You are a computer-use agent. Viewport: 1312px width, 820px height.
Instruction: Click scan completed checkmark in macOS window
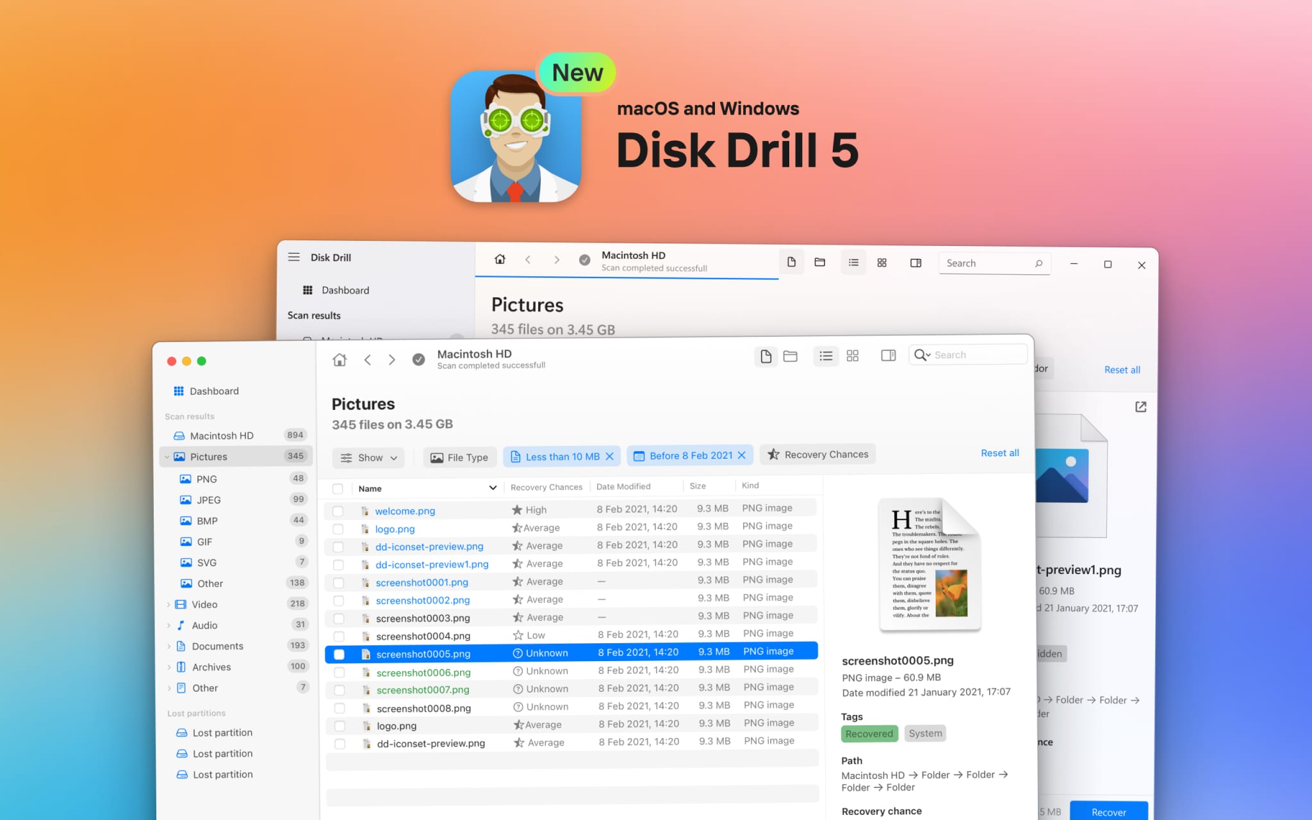point(418,359)
